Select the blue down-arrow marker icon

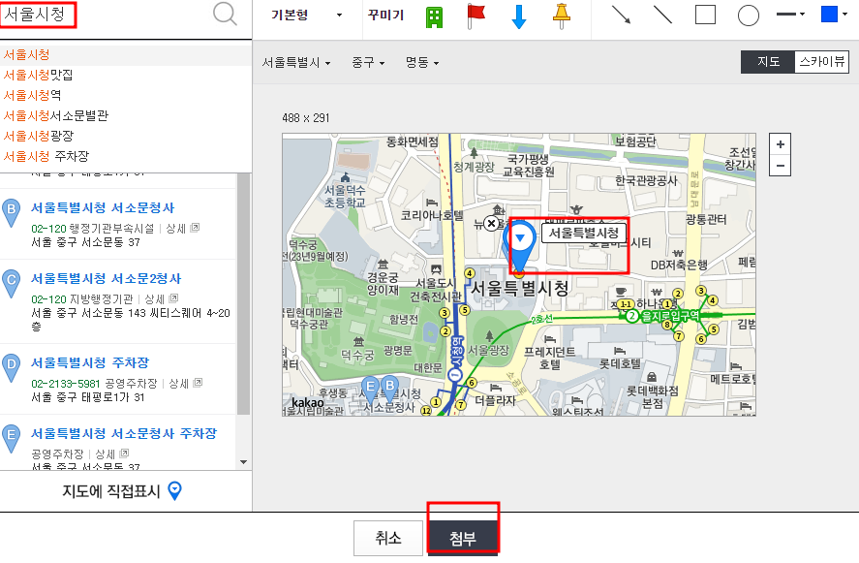click(x=519, y=16)
